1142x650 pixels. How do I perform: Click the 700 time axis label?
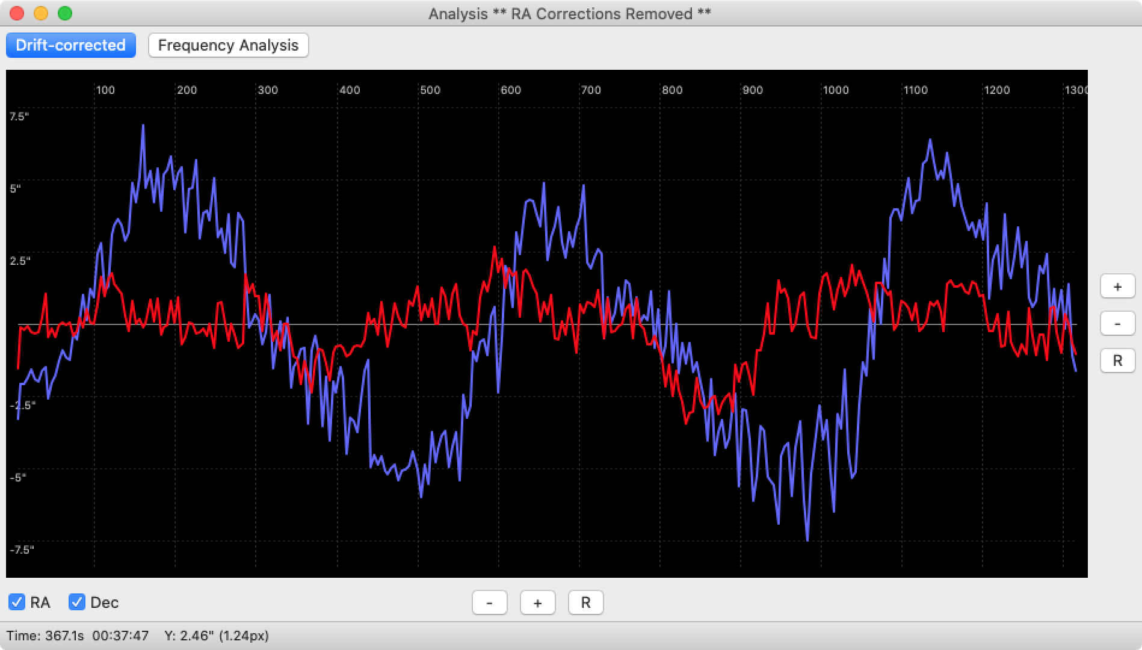[x=591, y=90]
